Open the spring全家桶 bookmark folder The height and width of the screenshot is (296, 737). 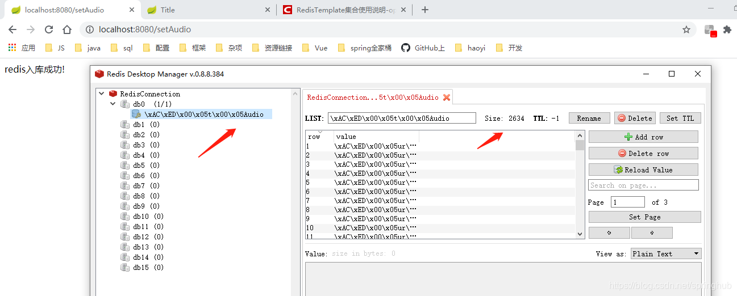tap(364, 48)
